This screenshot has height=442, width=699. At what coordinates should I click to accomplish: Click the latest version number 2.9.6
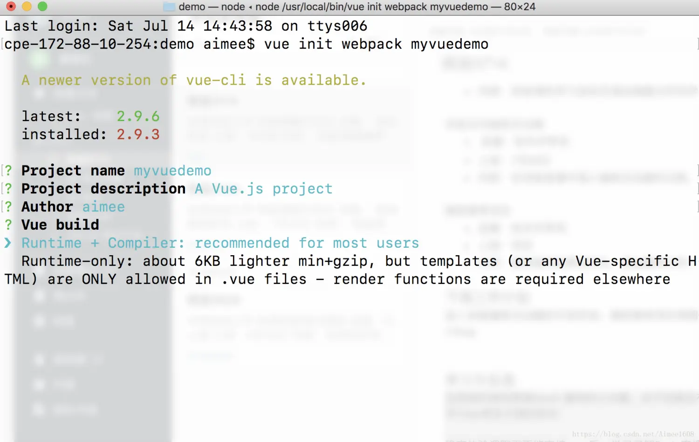[138, 116]
